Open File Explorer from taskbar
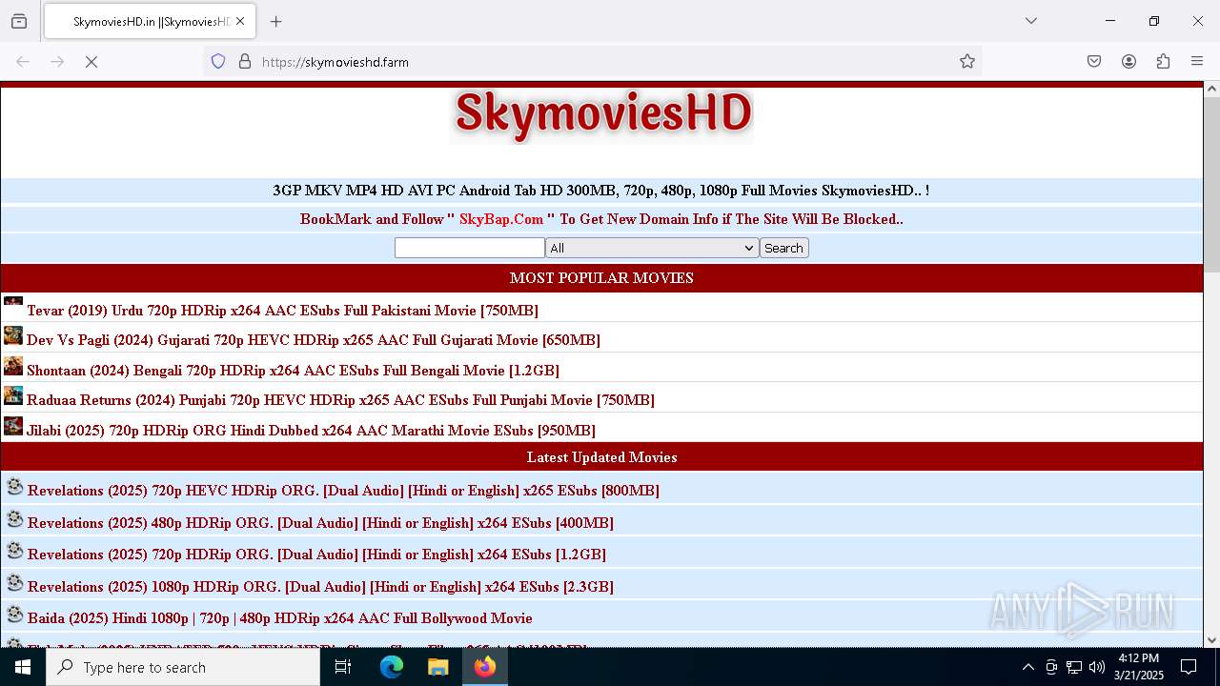 pos(437,667)
